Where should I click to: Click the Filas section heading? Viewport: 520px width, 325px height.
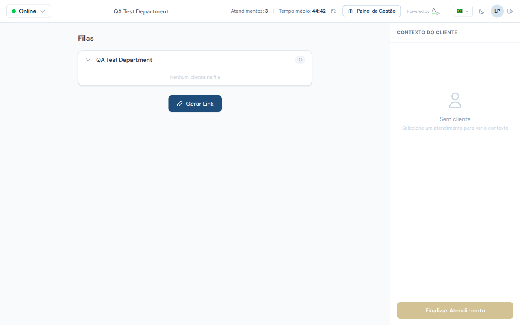(x=86, y=38)
